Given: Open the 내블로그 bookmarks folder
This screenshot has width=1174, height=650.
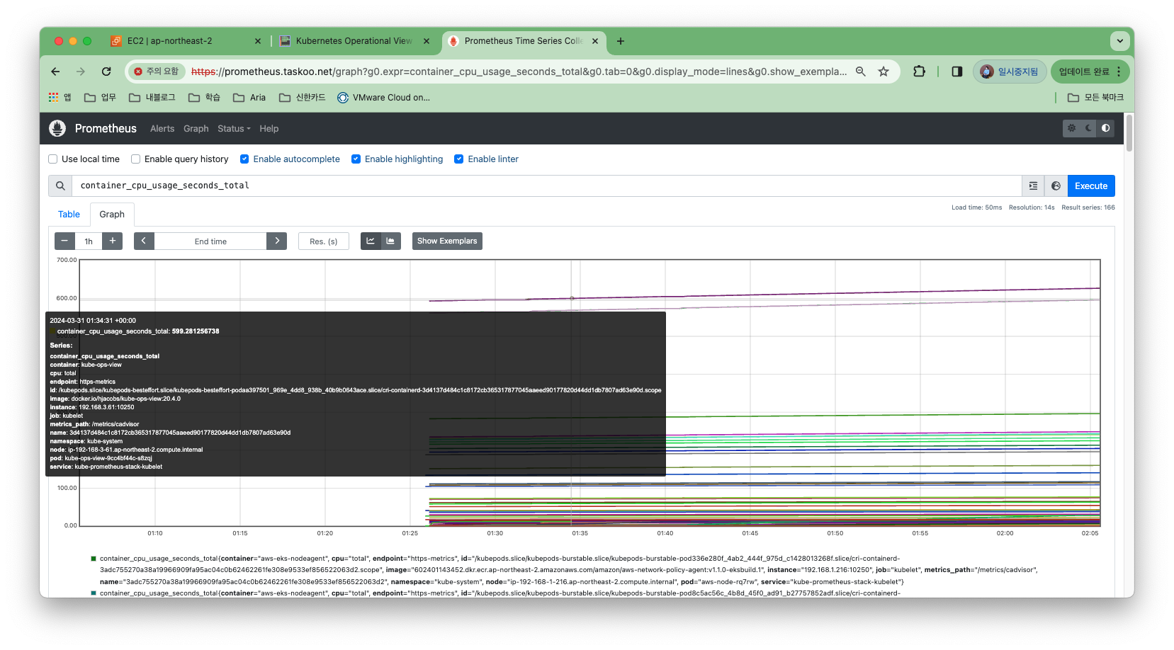Looking at the screenshot, I should tap(152, 98).
